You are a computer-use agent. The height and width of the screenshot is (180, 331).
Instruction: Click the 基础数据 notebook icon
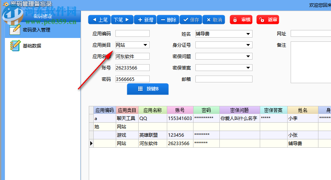point(15,46)
